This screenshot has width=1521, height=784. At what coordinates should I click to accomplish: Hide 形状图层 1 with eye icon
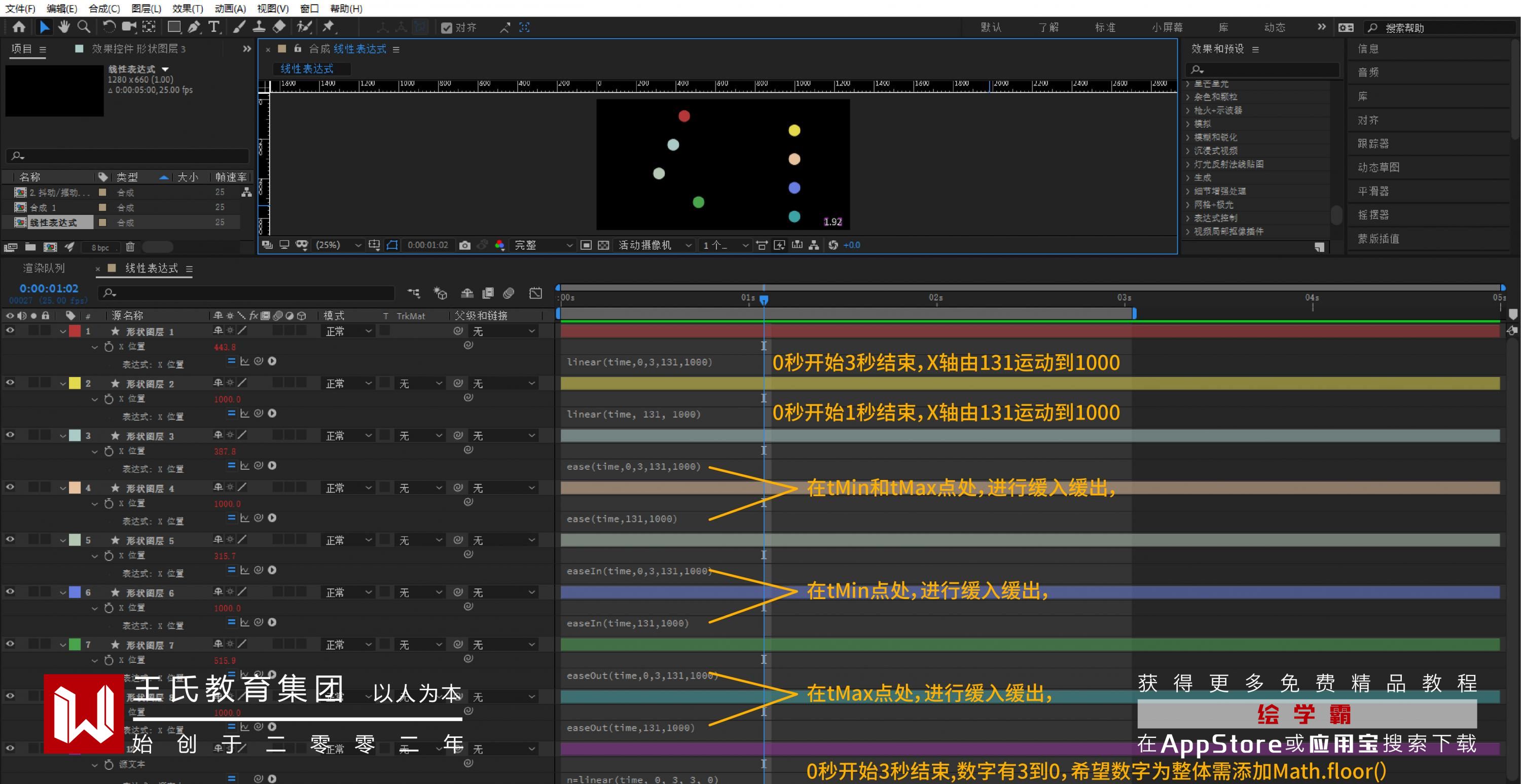10,330
